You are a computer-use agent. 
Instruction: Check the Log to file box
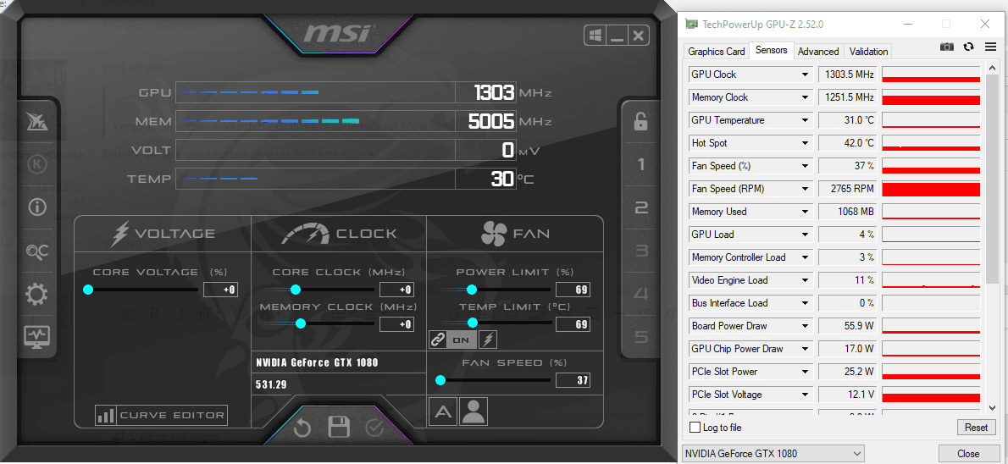point(695,428)
